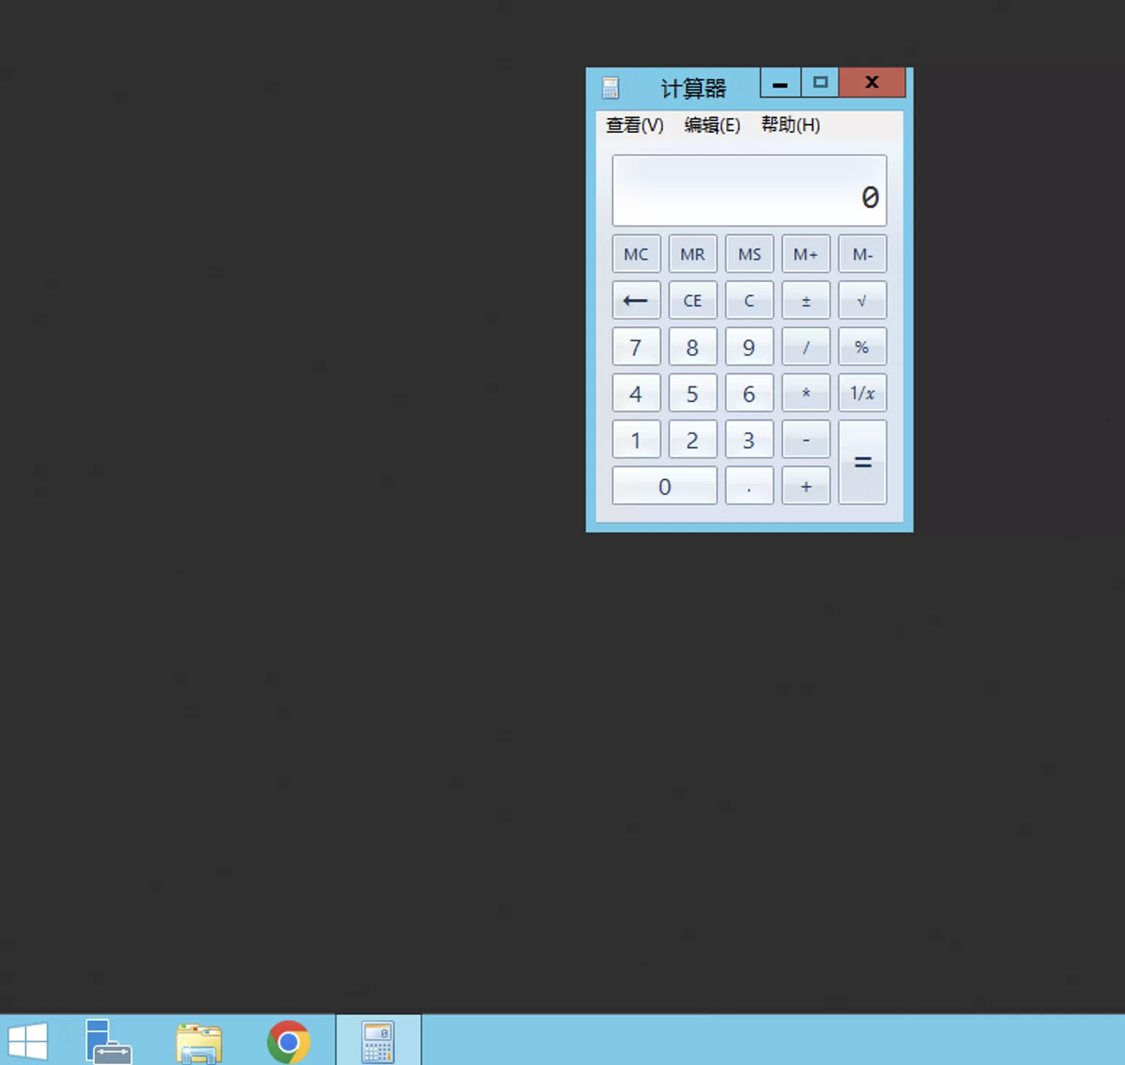
Task: Click the decimal point button
Action: click(x=749, y=486)
